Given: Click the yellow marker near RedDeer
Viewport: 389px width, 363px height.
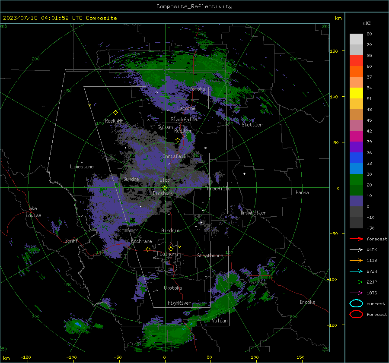Looking at the screenshot, I should (x=178, y=140).
